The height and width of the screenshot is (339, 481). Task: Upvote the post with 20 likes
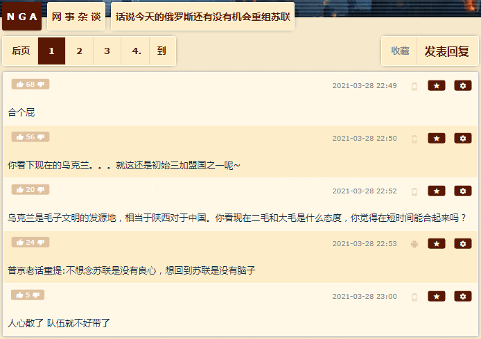tap(20, 190)
